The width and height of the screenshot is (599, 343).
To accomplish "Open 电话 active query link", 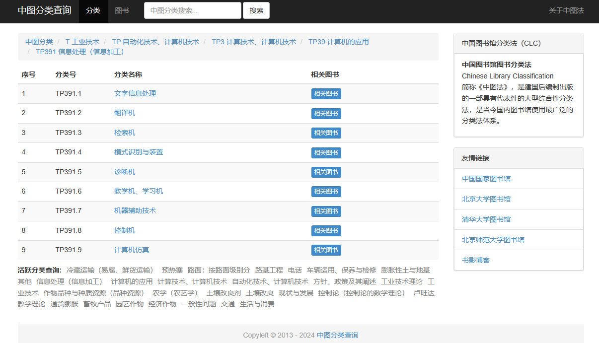I will click(x=295, y=270).
